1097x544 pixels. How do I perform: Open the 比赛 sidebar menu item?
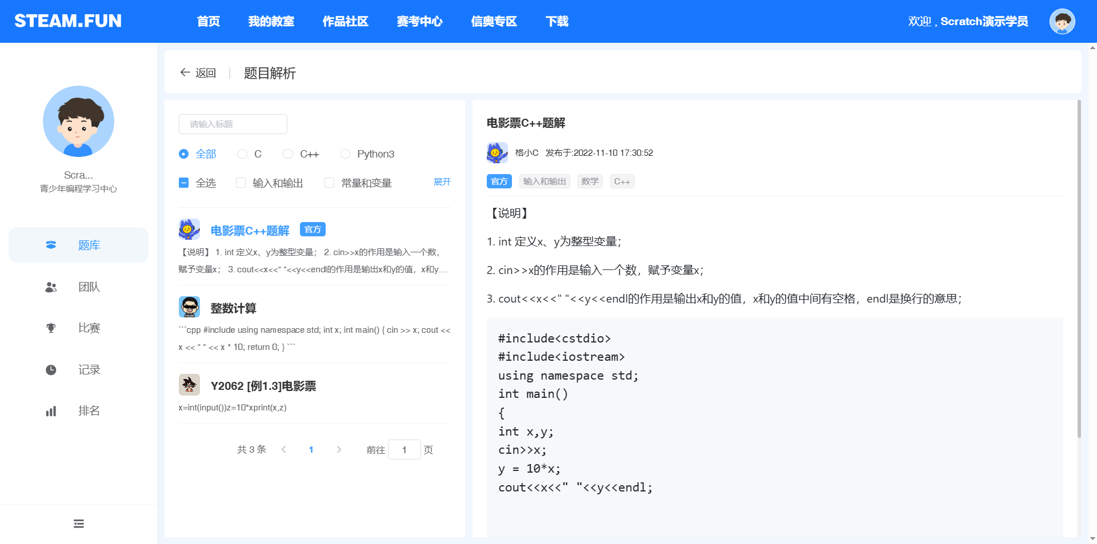click(79, 328)
